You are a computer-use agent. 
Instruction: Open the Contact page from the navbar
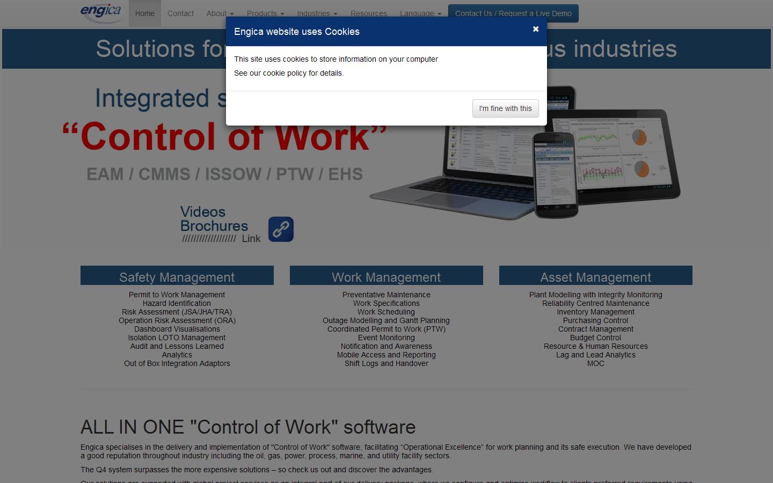180,13
